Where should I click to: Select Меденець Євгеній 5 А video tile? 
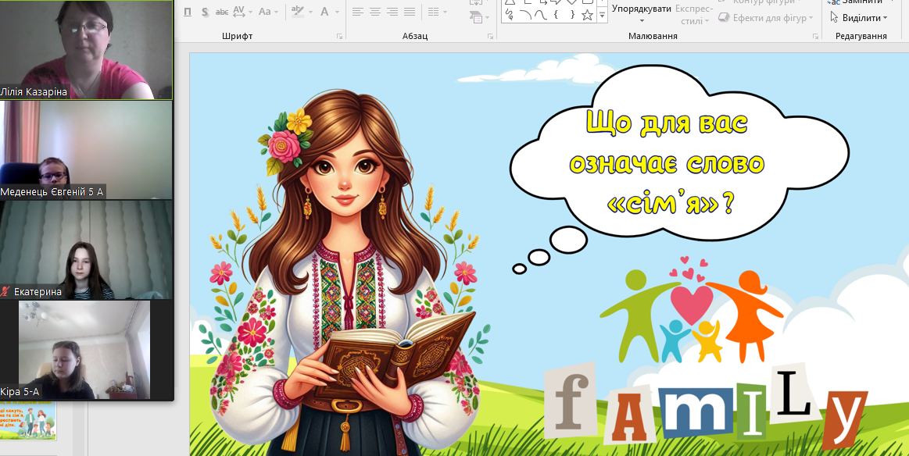coord(86,150)
